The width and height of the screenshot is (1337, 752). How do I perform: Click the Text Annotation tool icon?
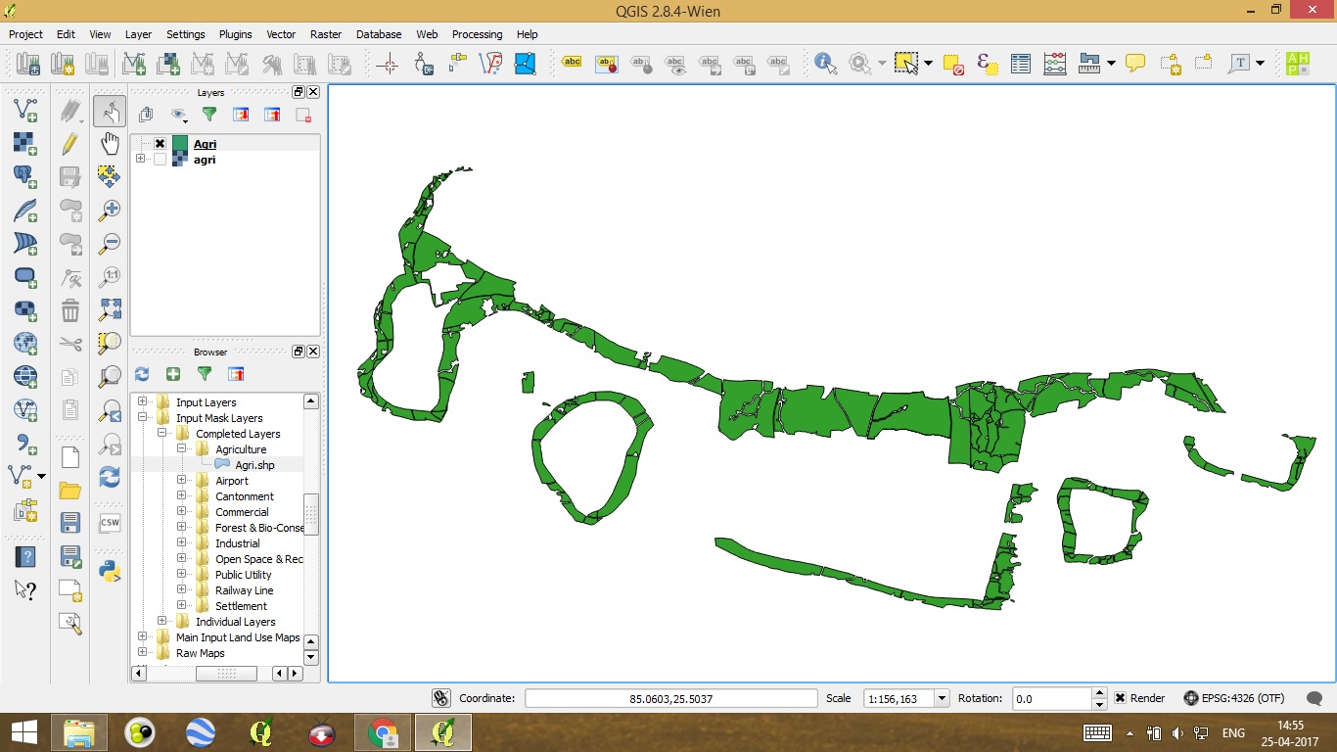click(1240, 64)
